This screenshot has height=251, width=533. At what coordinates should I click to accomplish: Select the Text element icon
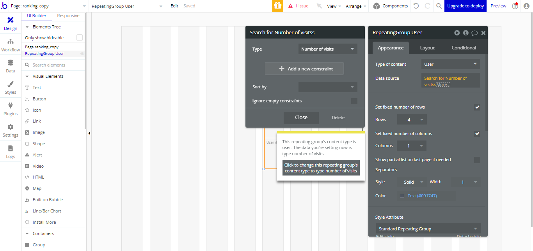coord(27,88)
